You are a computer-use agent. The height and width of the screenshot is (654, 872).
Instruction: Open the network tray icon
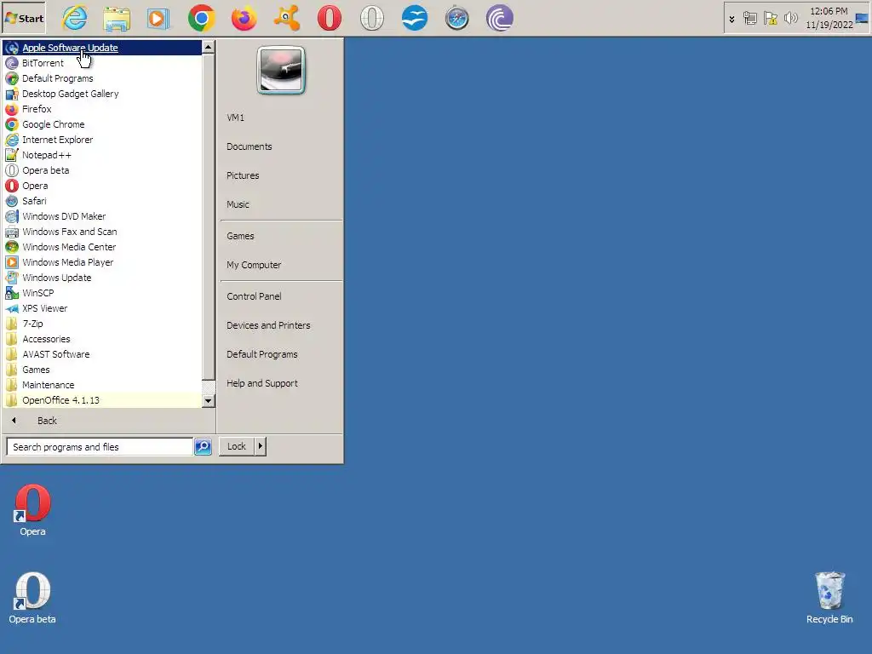(x=750, y=19)
